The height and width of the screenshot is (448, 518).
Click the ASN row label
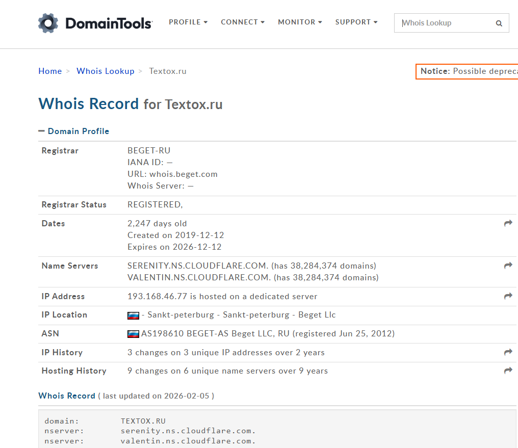point(50,333)
